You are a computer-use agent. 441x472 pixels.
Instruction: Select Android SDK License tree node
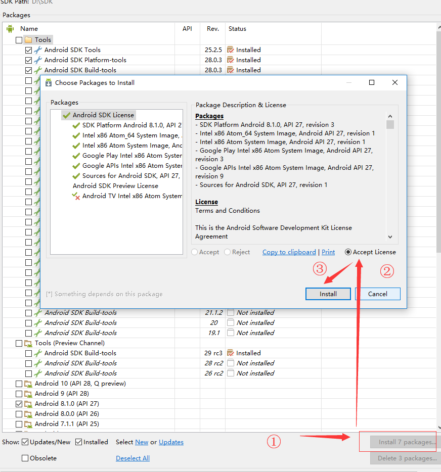(x=103, y=115)
